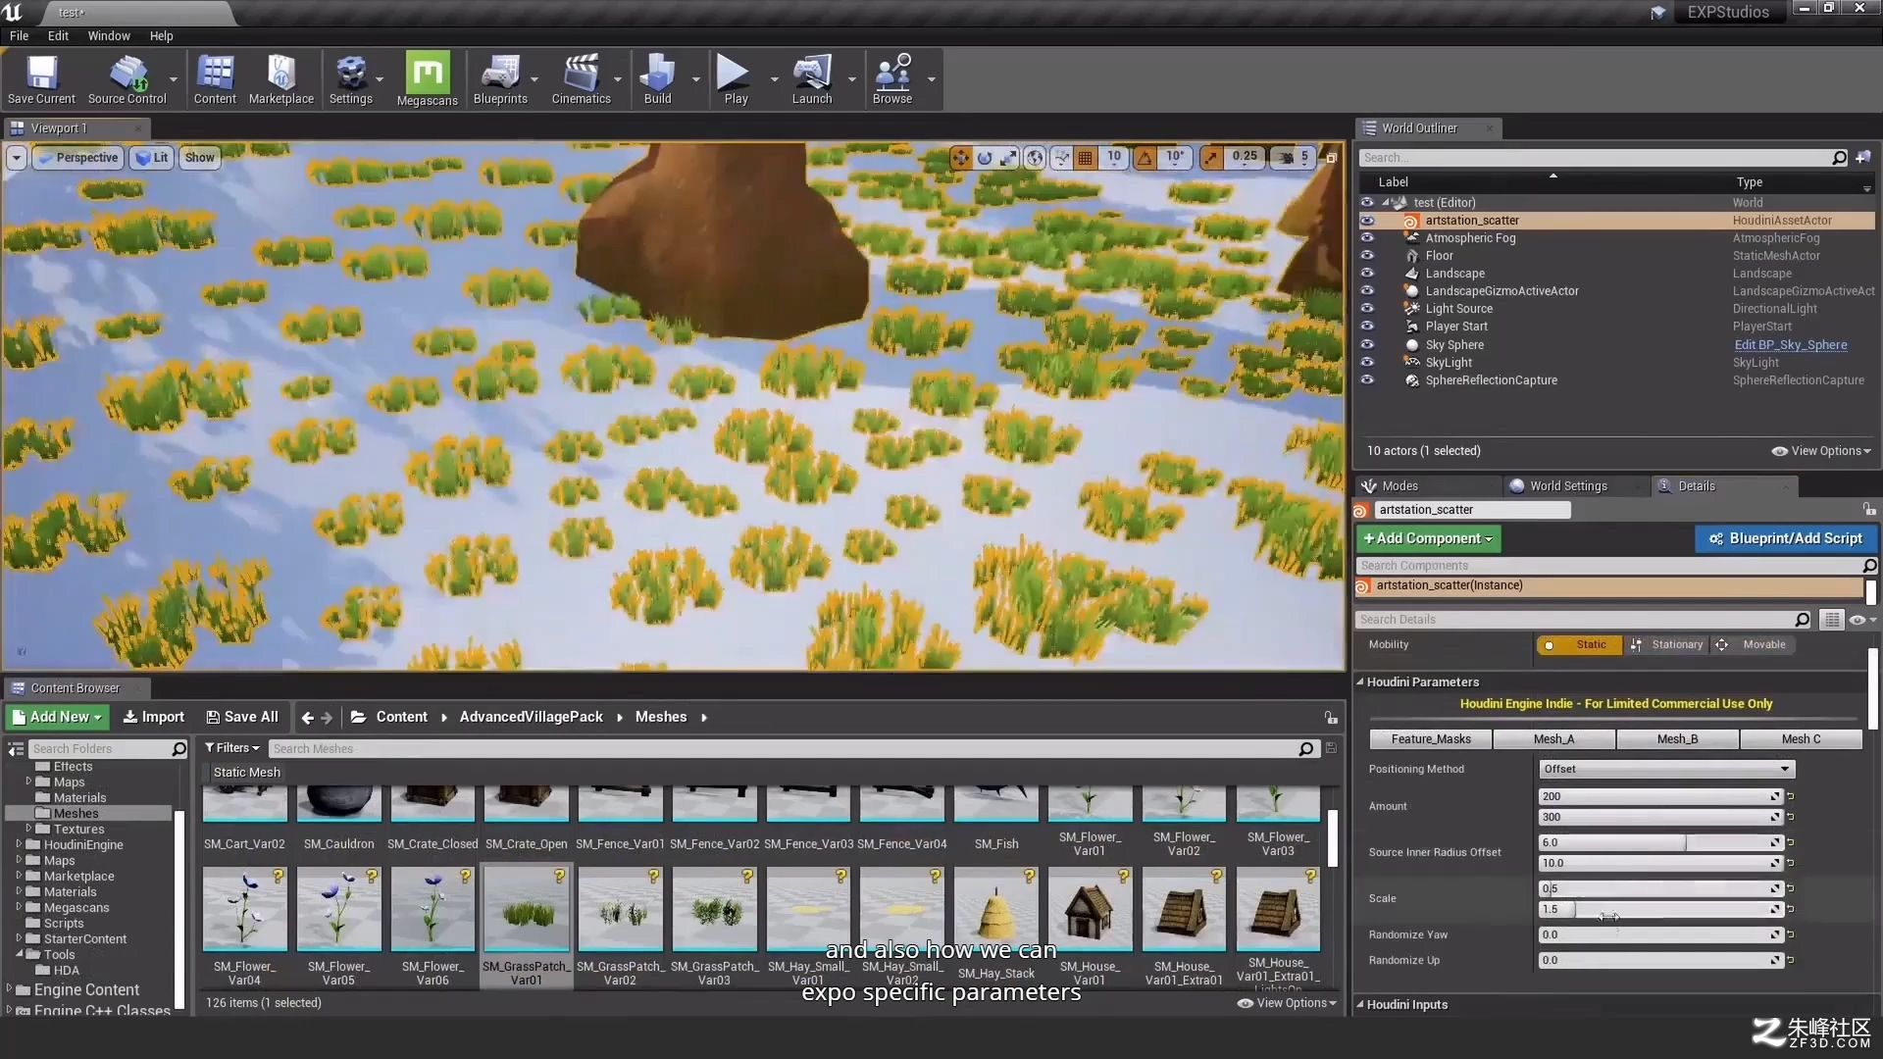Open the Cinematics toolbar icon
The width and height of the screenshot is (1883, 1059).
coord(581,79)
